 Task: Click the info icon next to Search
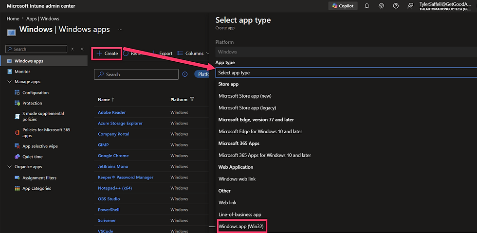[184, 74]
